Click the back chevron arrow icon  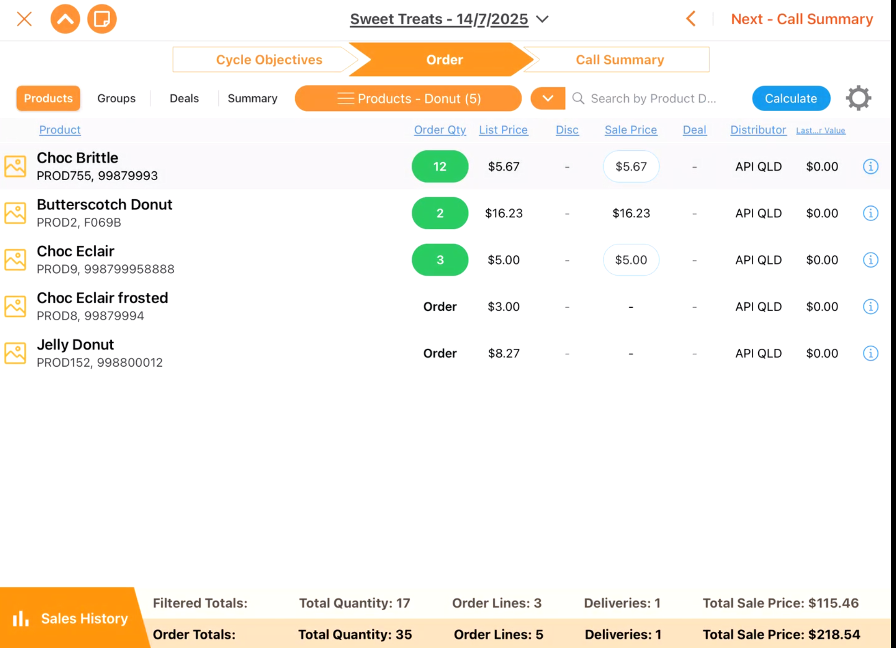[691, 19]
